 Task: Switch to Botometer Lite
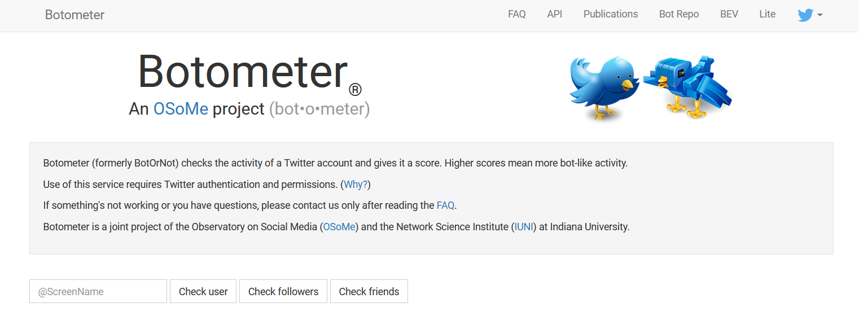click(x=767, y=15)
